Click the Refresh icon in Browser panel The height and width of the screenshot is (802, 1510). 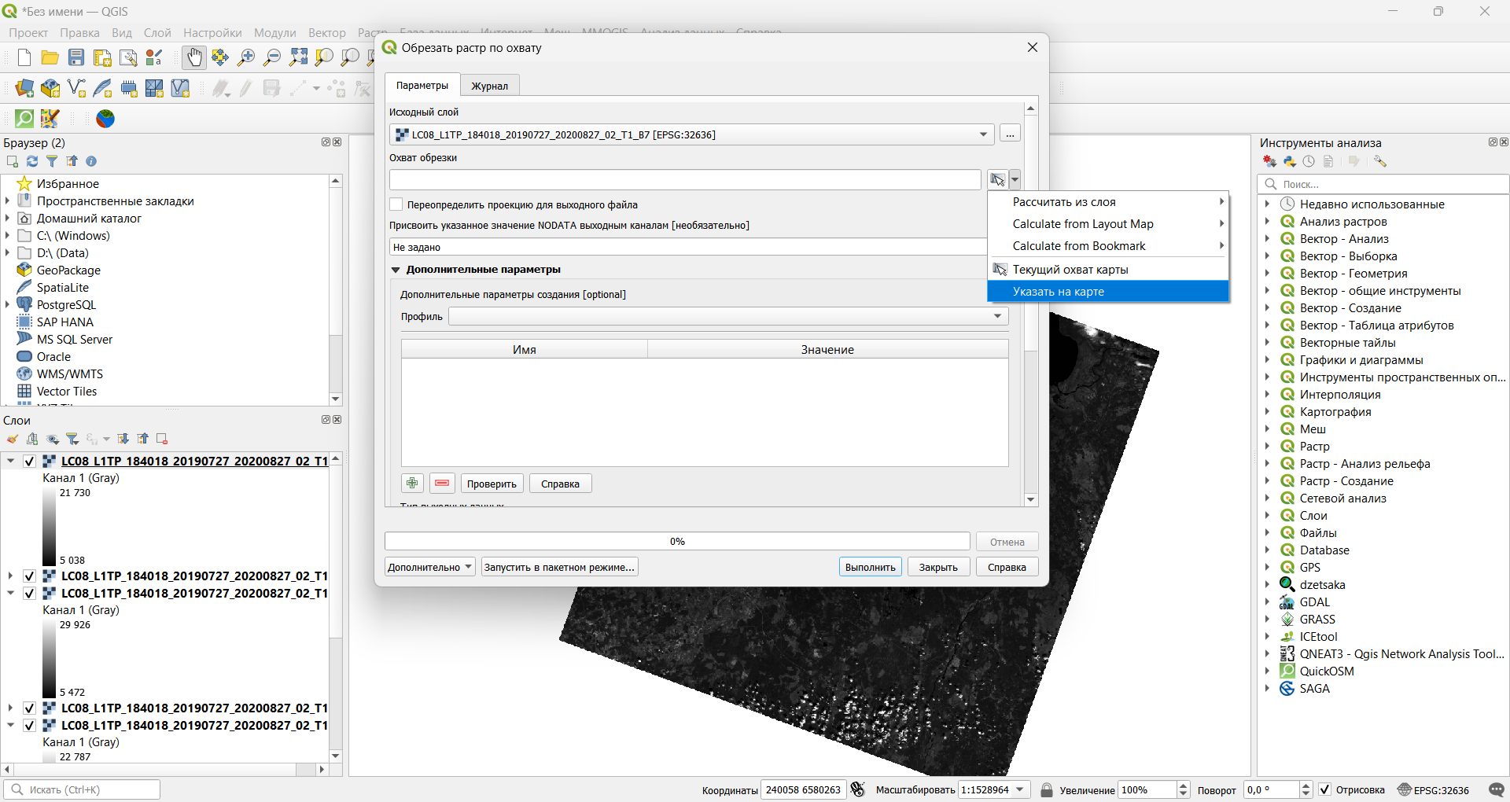coord(32,161)
